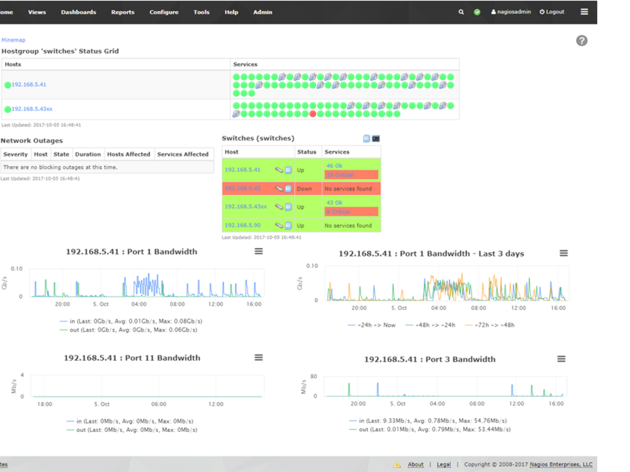Expand the Port 1 Bandwidth chart menu
The image size is (630, 472).
click(259, 251)
